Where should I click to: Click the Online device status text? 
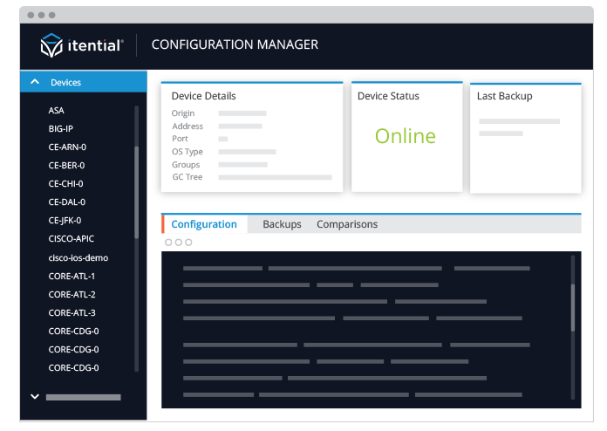pyautogui.click(x=406, y=136)
